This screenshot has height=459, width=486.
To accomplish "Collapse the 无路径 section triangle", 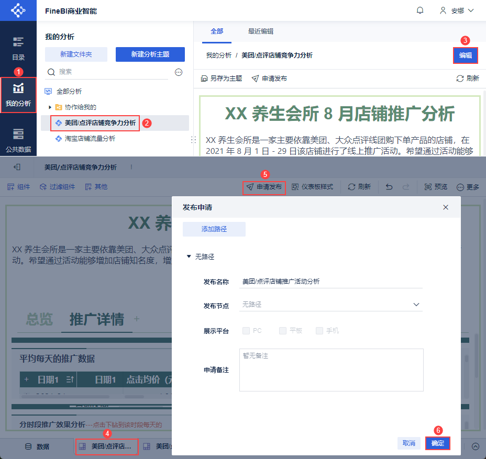I will (189, 256).
